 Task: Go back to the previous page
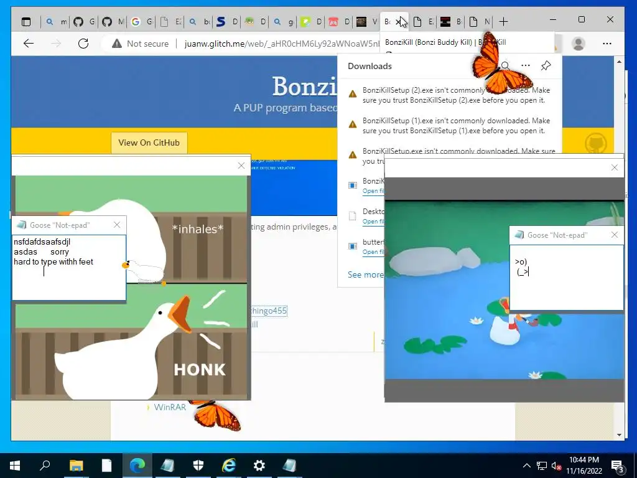pyautogui.click(x=29, y=44)
